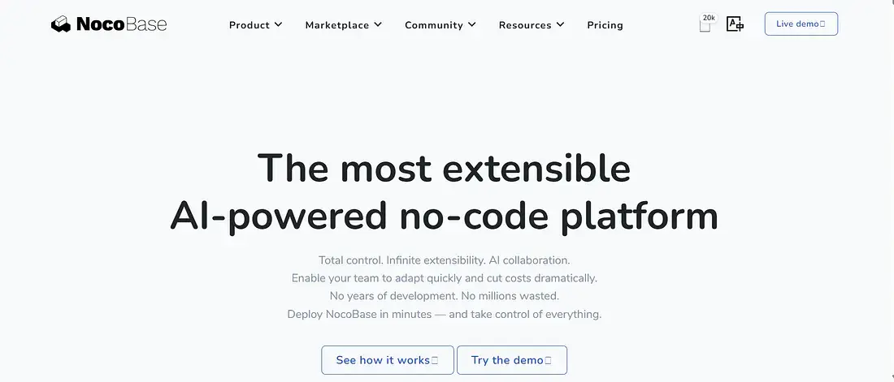894x382 pixels.
Task: Expand the Marketplace dropdown arrow
Action: 377,24
